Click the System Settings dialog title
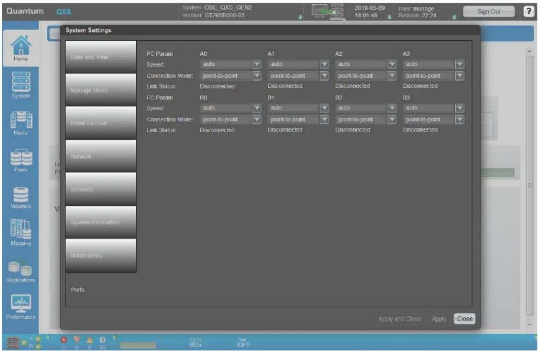This screenshot has height=351, width=538. [88, 30]
